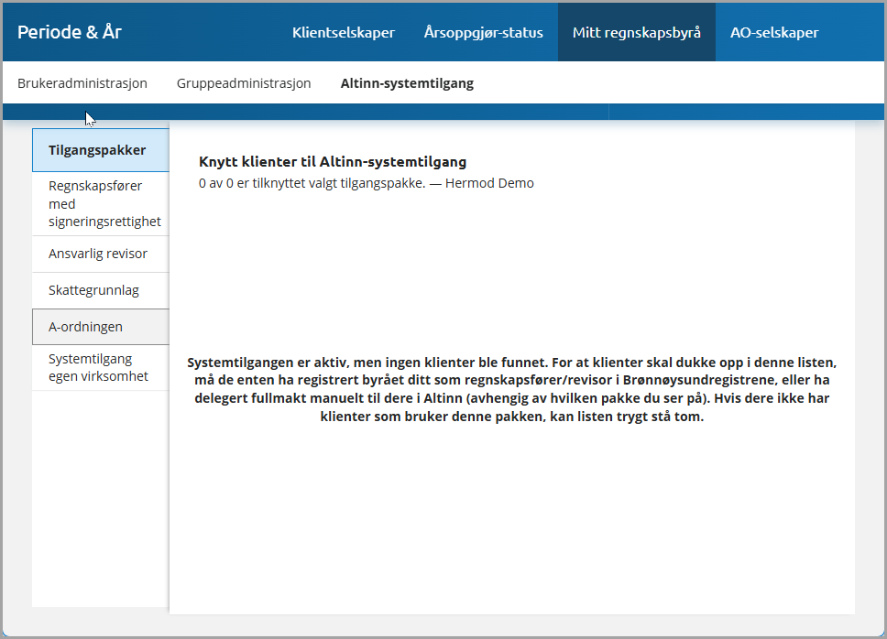Select the Altinn-systemtilgang tab

coord(407,83)
